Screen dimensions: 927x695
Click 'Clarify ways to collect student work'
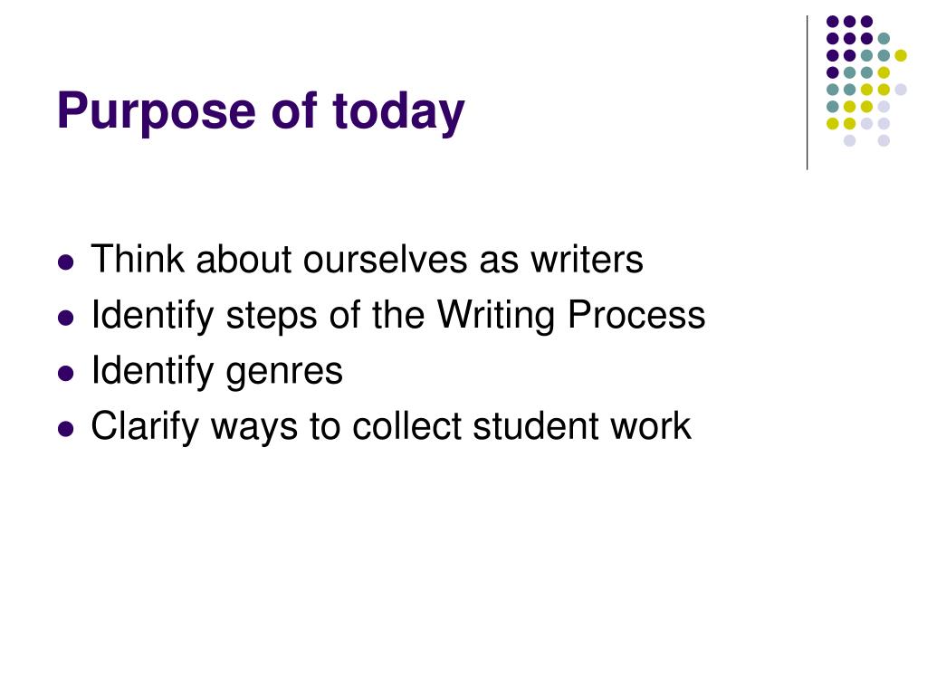391,426
